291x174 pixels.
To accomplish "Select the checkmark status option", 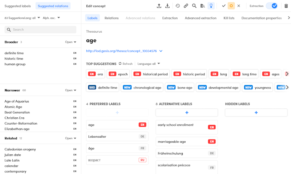I will coord(224,6).
